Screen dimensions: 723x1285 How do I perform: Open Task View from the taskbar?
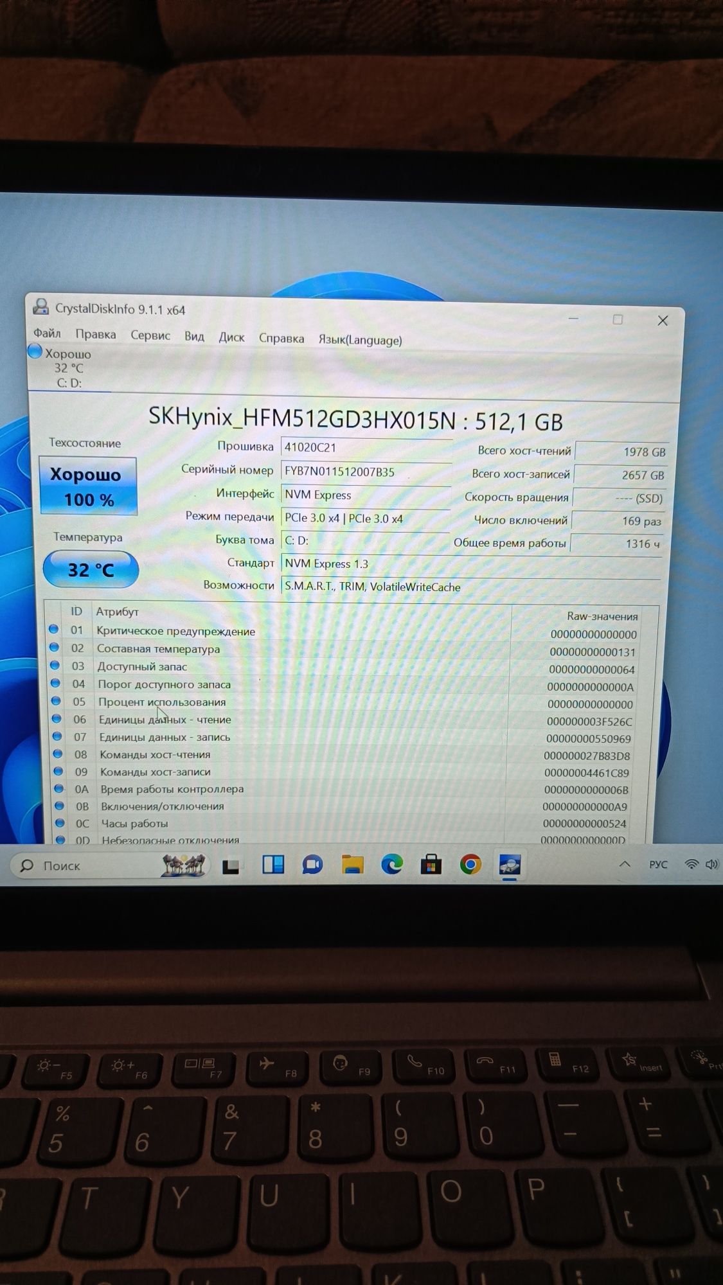231,867
